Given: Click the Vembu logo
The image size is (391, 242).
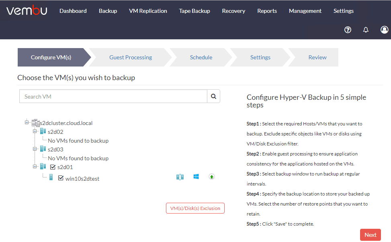Looking at the screenshot, I should [27, 11].
